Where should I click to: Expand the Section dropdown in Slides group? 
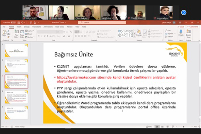click(x=30, y=37)
